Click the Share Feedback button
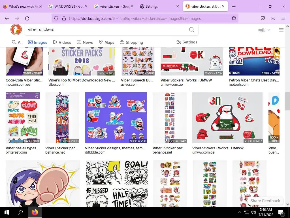Screen dimensions: 290x218 click(265, 201)
